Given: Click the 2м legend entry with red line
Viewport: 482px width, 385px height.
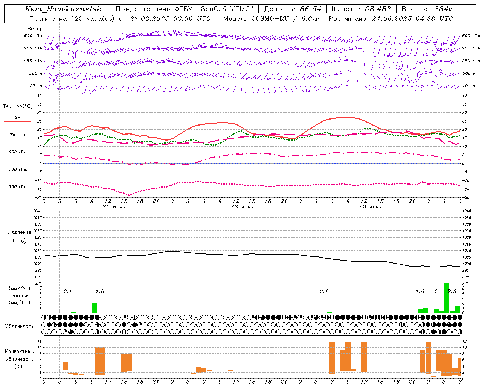Looking at the screenshot, I should [18, 118].
